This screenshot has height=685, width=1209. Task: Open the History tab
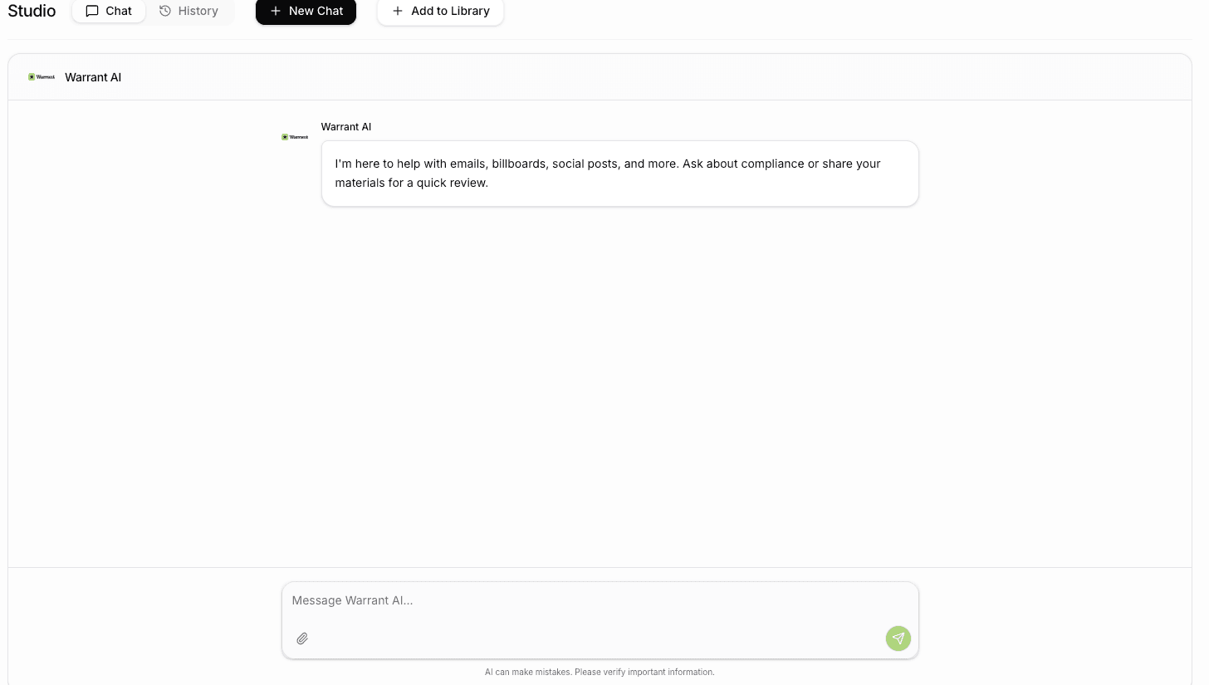pyautogui.click(x=189, y=11)
